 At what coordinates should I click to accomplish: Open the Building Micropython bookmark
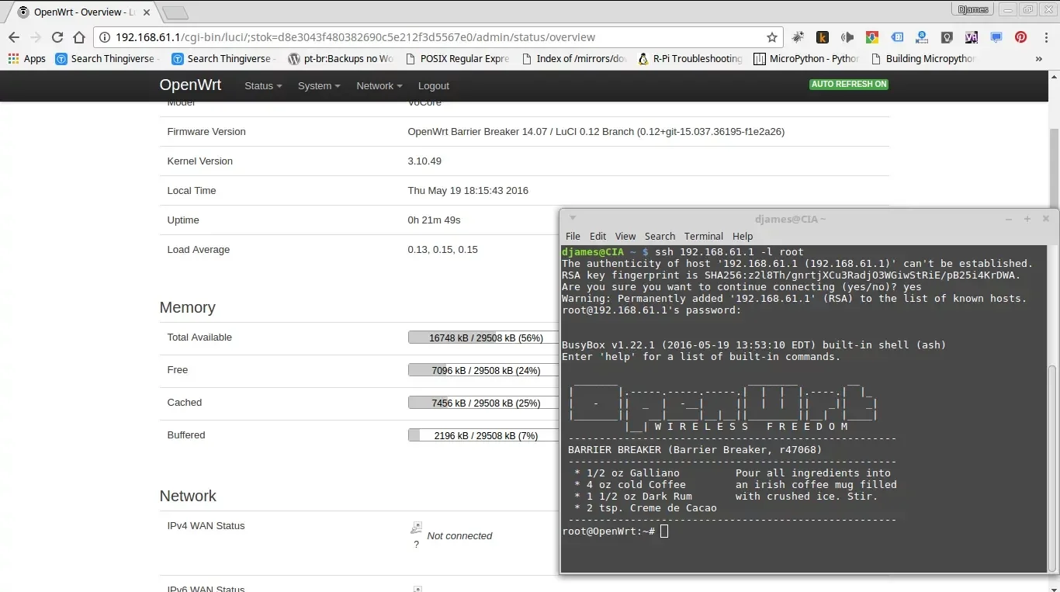[923, 59]
